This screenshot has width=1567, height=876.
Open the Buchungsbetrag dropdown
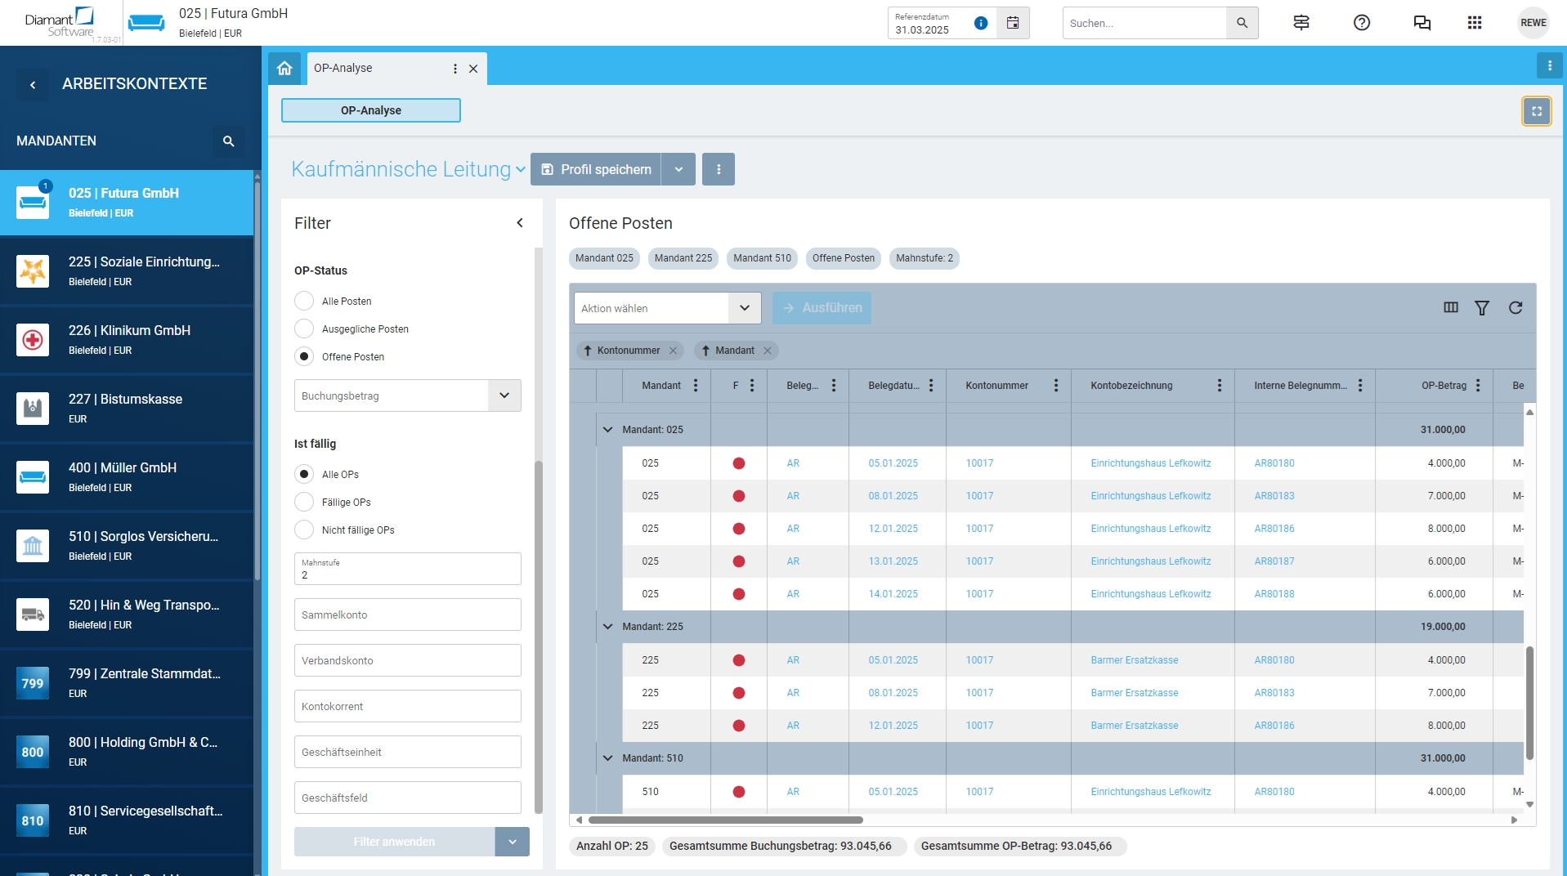tap(504, 396)
